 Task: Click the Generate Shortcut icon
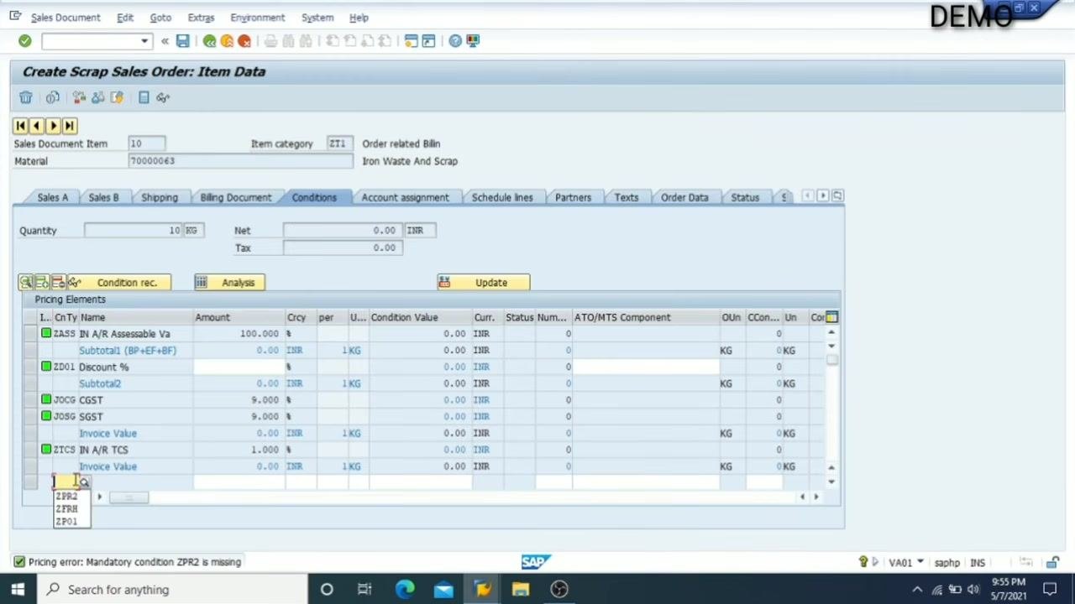pyautogui.click(x=428, y=40)
